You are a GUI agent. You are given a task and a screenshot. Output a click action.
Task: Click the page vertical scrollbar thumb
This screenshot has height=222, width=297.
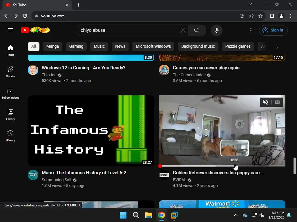295,166
